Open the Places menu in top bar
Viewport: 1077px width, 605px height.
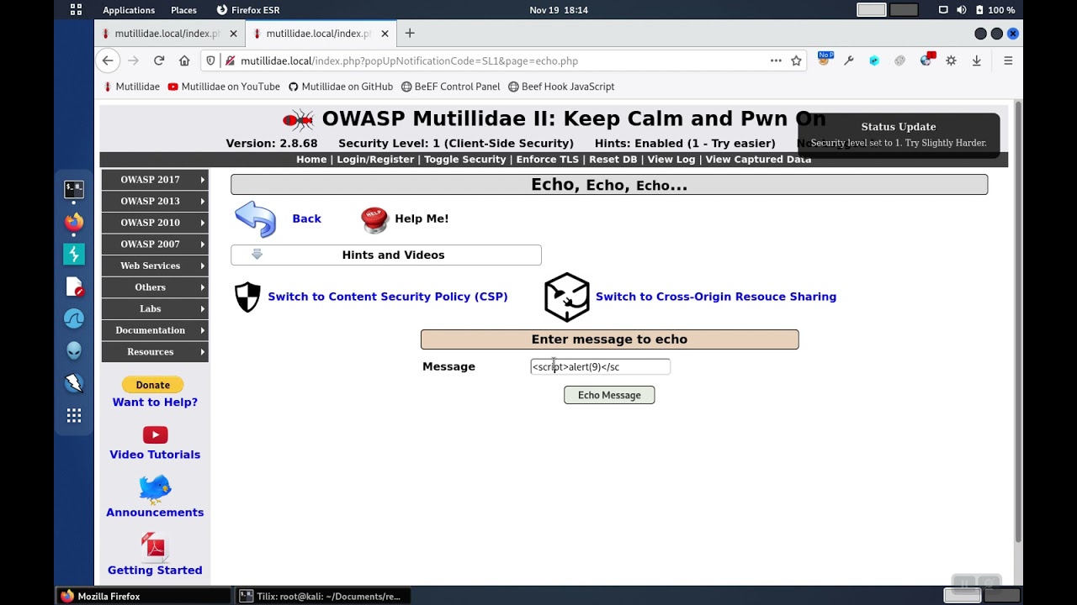pyautogui.click(x=183, y=10)
